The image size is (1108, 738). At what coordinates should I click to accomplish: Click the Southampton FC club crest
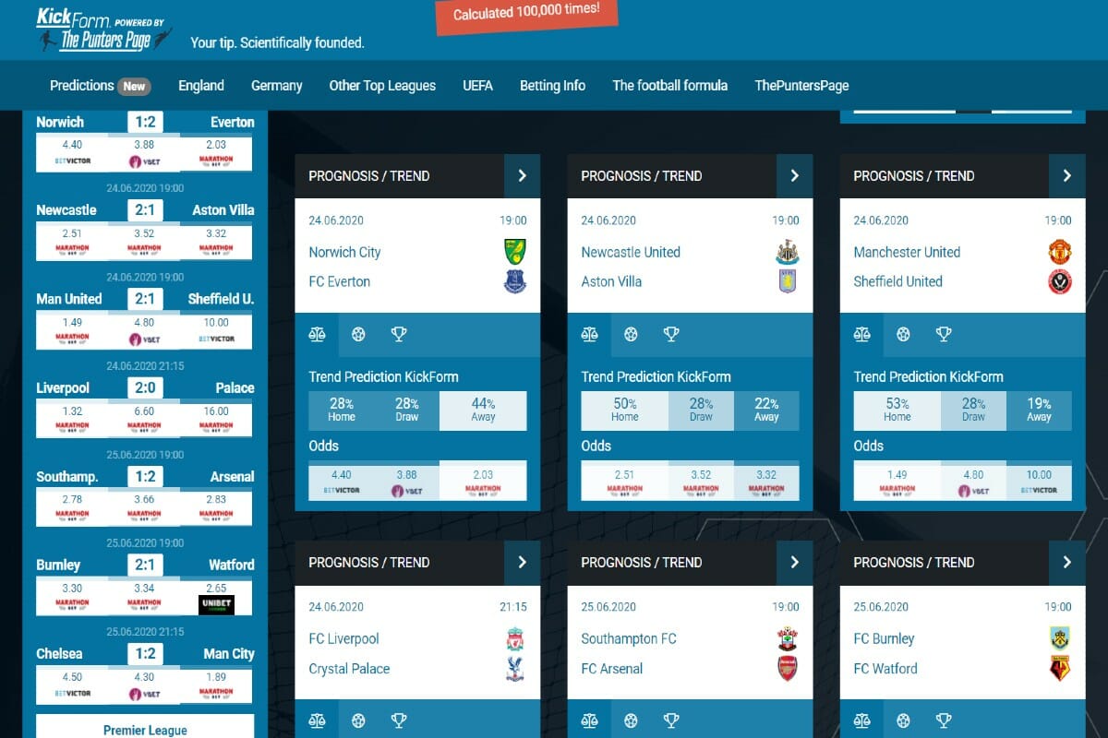(x=787, y=638)
